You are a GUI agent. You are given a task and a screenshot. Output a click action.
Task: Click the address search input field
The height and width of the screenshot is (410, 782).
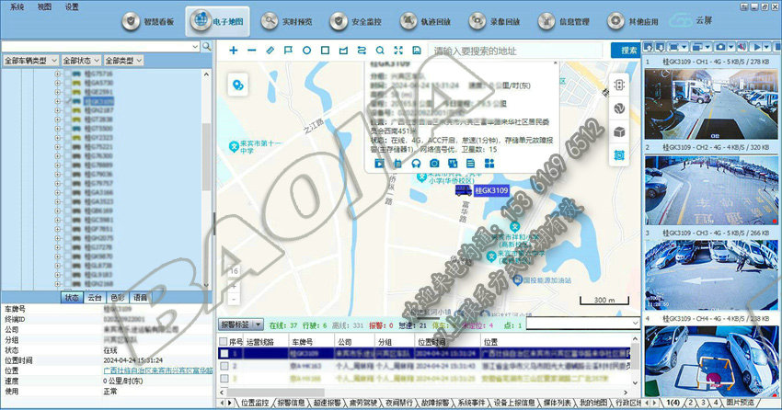(x=515, y=50)
